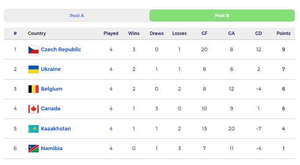
Task: Click the Ukraine flag icon
Action: [33, 69]
